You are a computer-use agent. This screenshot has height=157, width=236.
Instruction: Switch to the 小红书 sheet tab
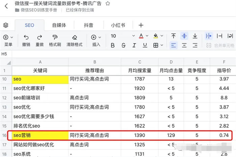click(x=118, y=25)
